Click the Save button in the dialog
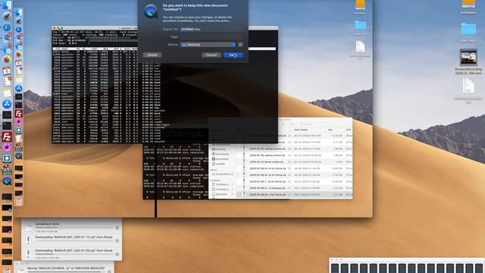The image size is (485, 273). (233, 55)
